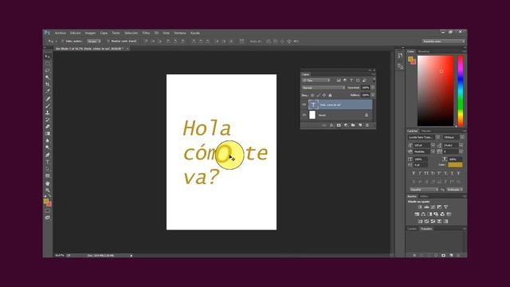510x287 pixels.
Task: Select the Blur tool
Action: pyautogui.click(x=48, y=140)
